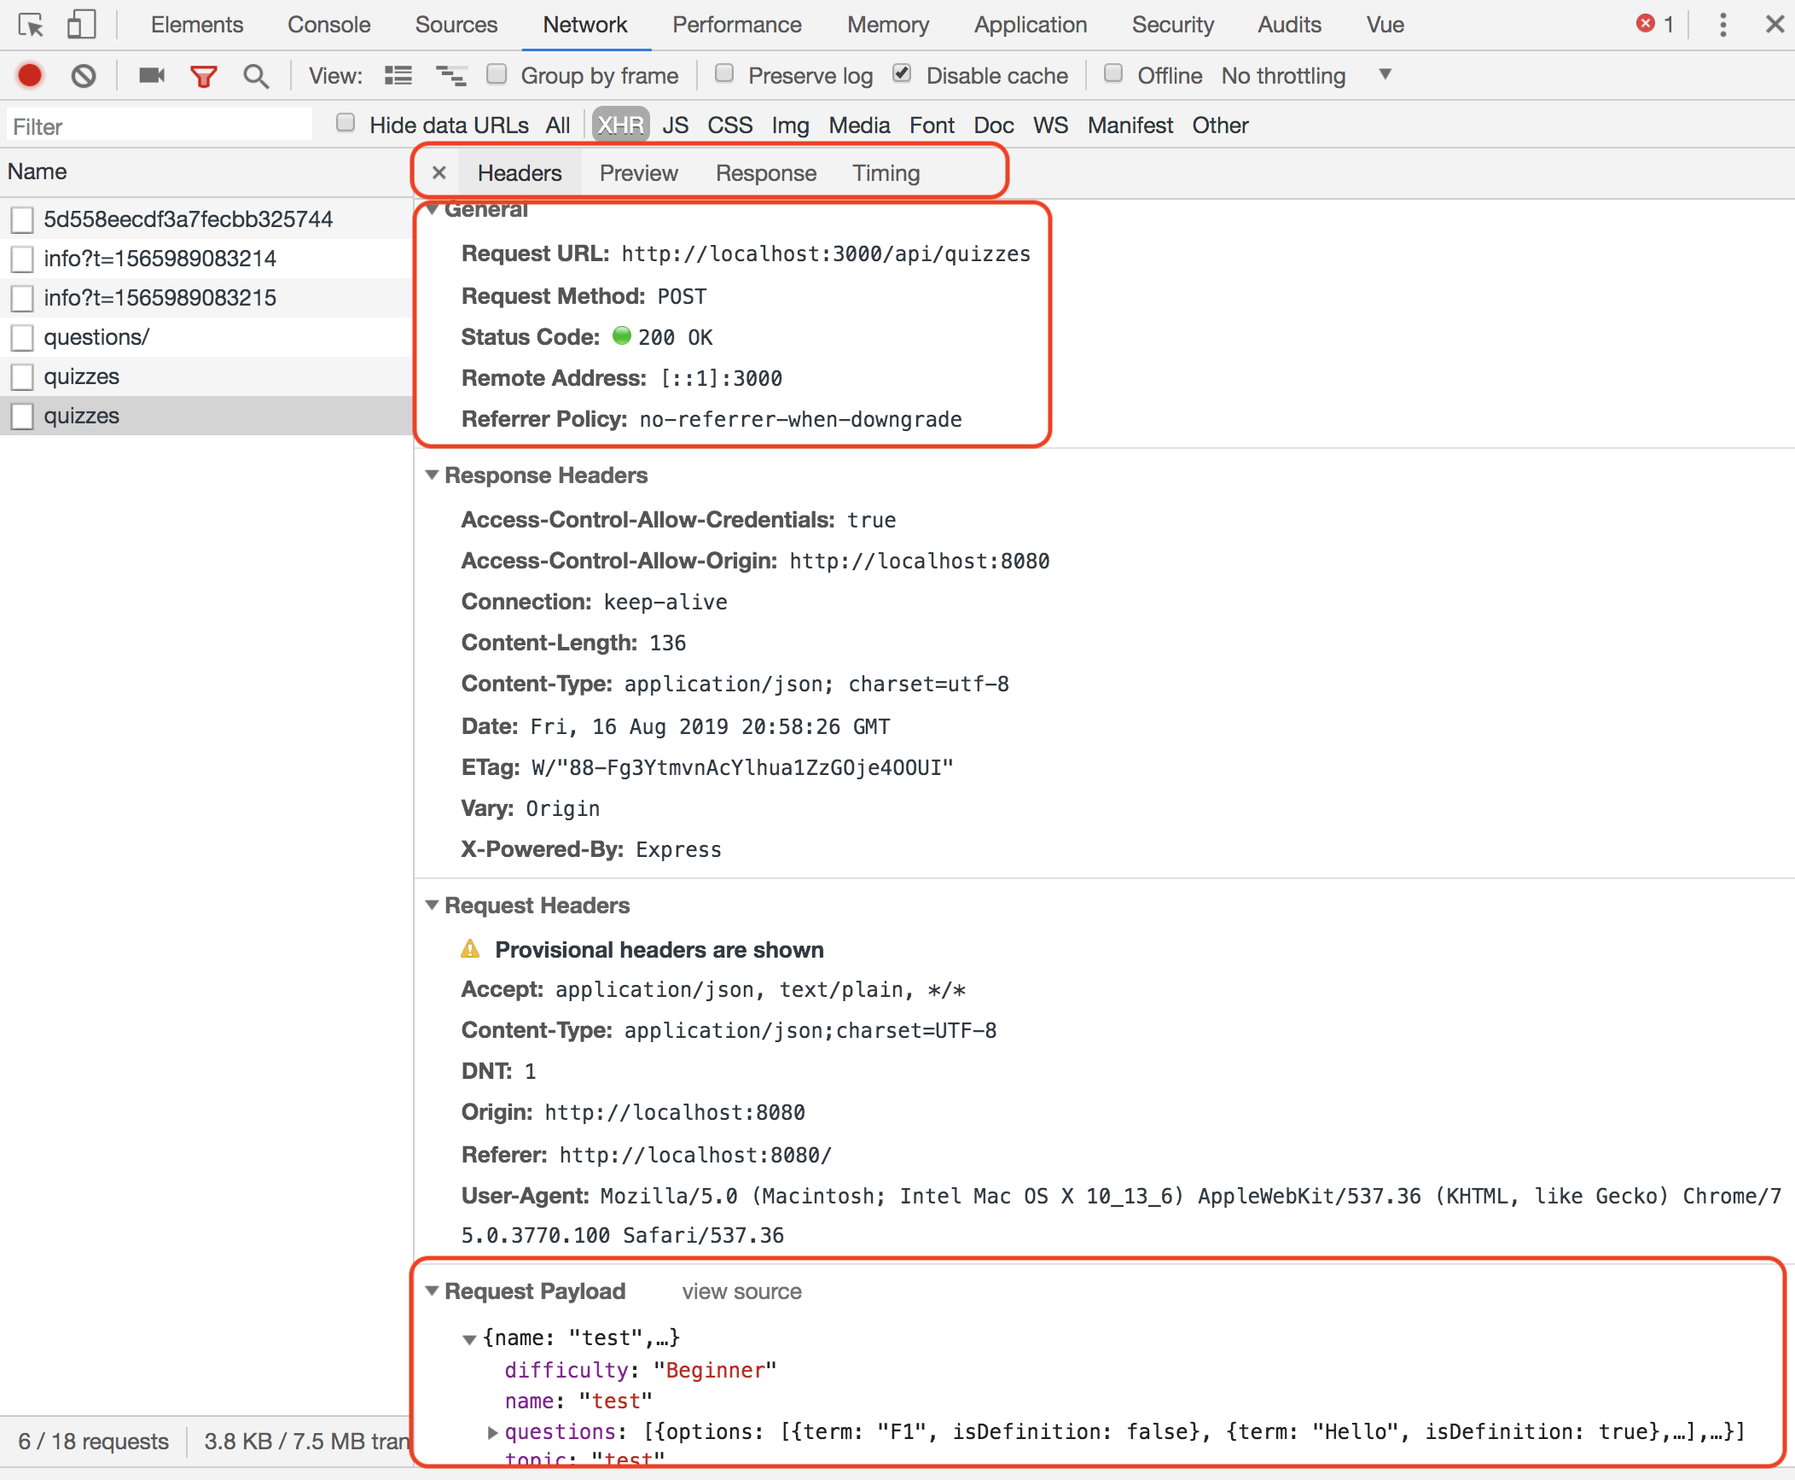Filter requests by Img

pos(790,125)
